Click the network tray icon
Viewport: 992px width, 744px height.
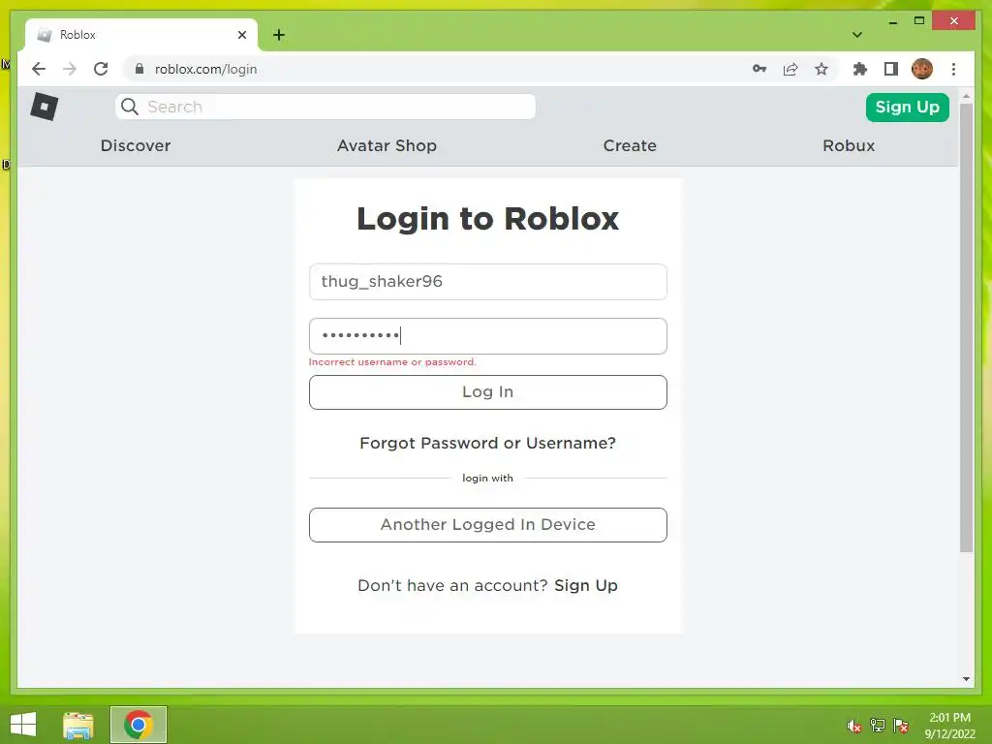(x=878, y=726)
